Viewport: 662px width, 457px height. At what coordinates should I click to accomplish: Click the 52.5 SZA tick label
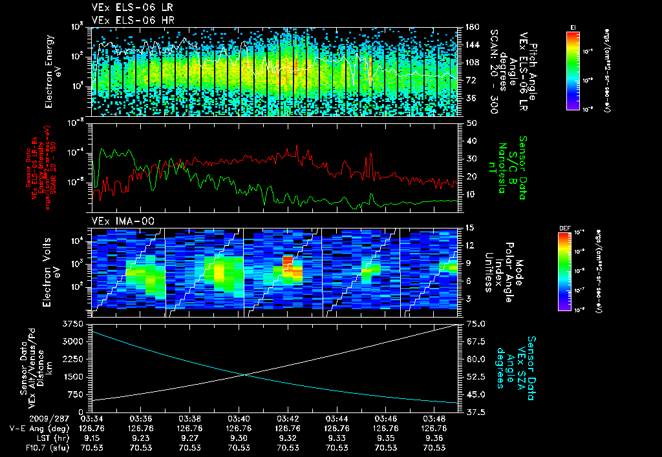point(475,377)
